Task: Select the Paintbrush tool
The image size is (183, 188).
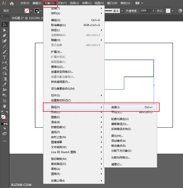Action: click(5, 52)
